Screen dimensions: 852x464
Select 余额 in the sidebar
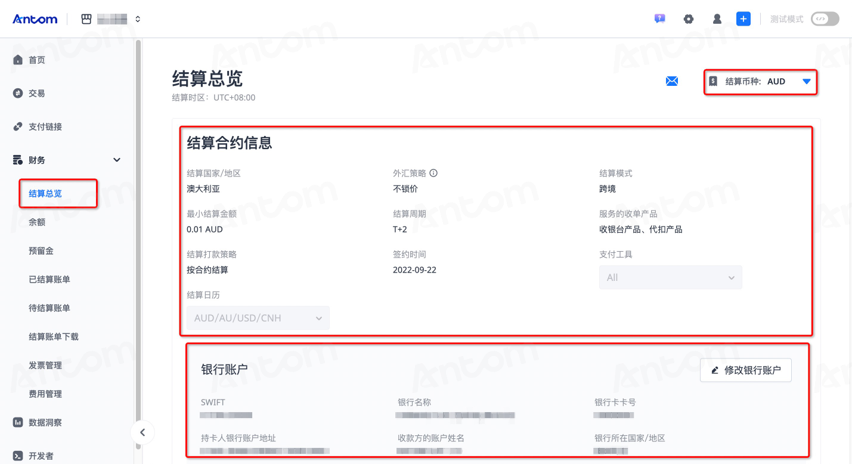(x=37, y=222)
